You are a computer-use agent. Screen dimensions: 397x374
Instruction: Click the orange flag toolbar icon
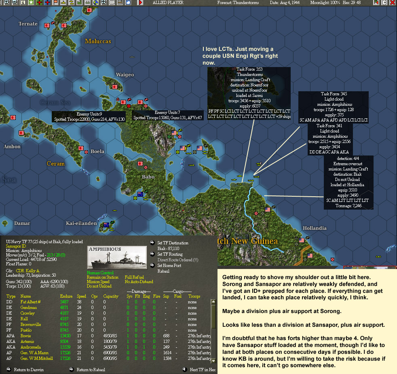[55, 2]
